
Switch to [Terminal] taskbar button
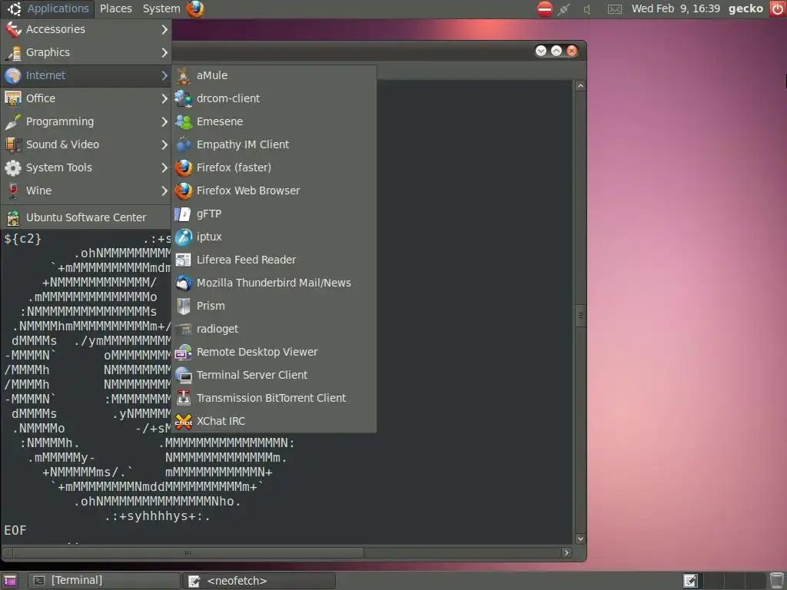(104, 581)
